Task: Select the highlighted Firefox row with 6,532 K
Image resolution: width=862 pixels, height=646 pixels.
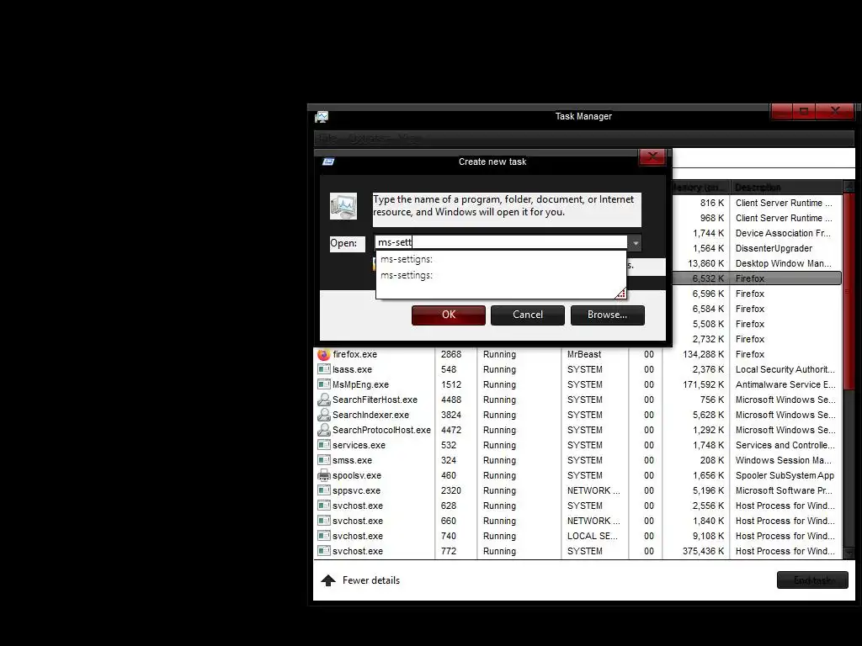Action: click(756, 278)
